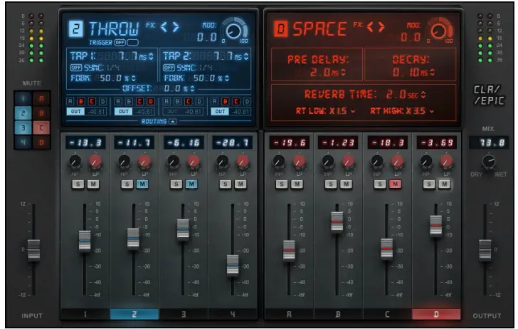Viewport: 518px width, 329px height.
Task: Solo delay channel 1
Action: pyautogui.click(x=78, y=184)
